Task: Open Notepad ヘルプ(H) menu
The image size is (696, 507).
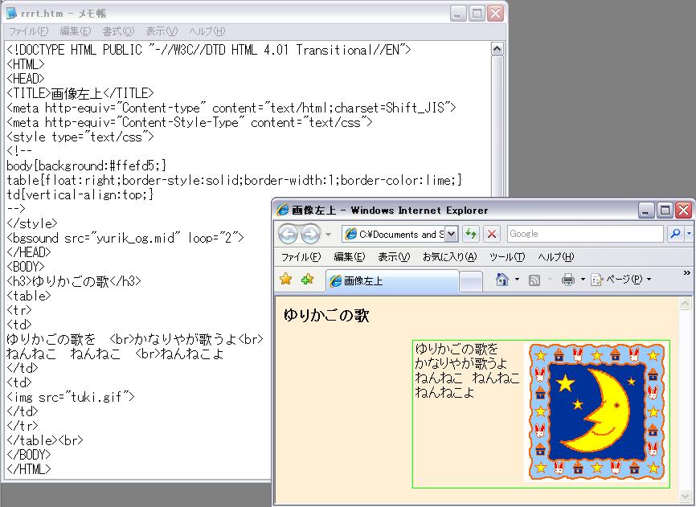Action: tap(207, 31)
